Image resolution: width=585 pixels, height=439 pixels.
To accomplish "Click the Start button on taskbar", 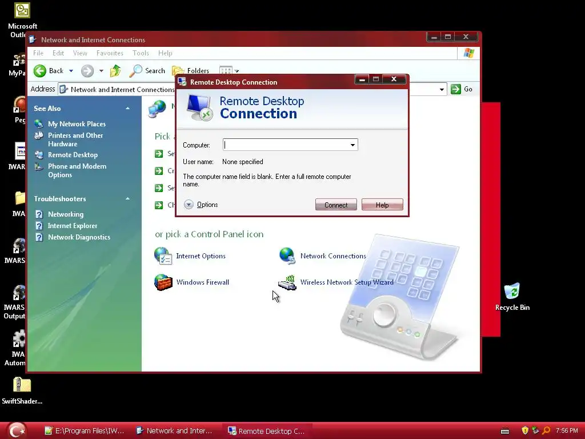I will (17, 430).
